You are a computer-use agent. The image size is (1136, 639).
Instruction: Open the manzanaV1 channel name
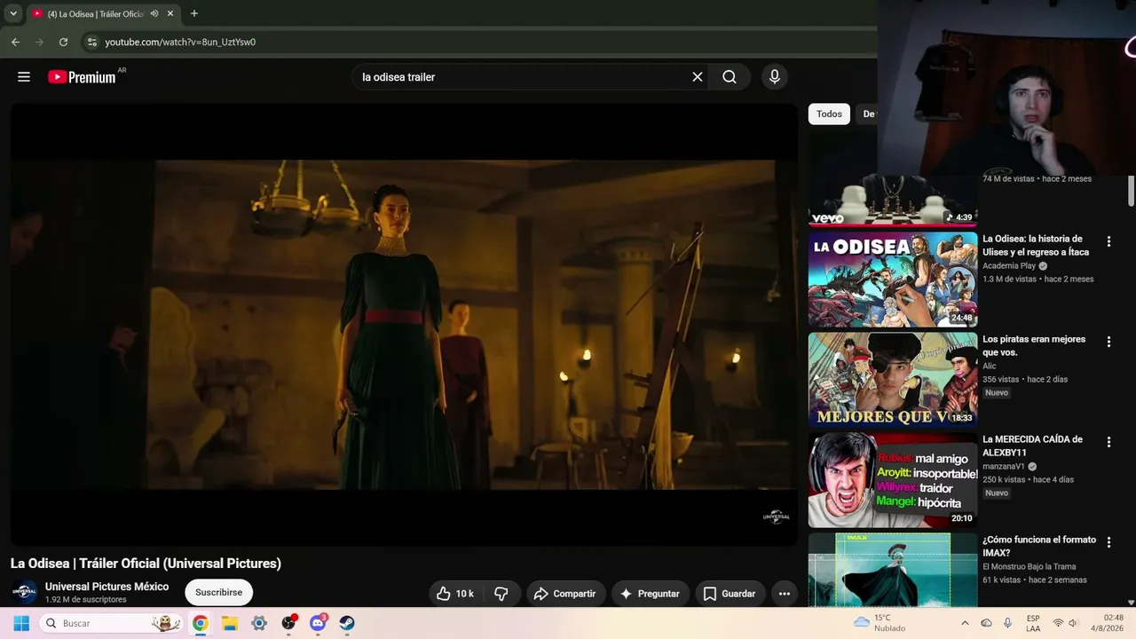(x=1004, y=466)
